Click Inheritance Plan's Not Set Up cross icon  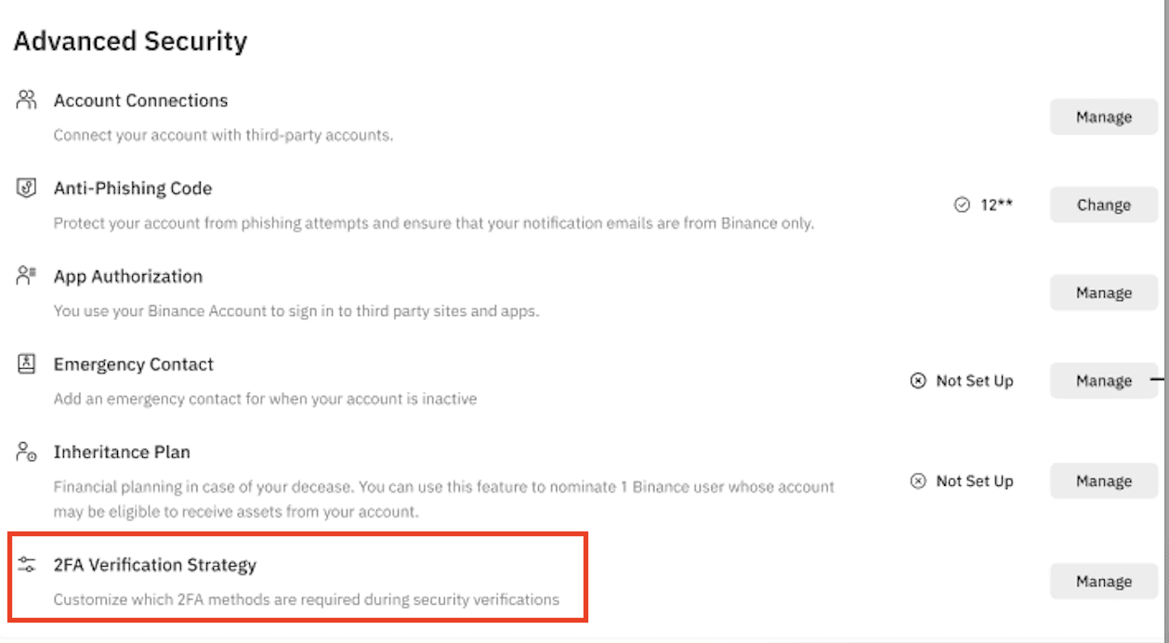(918, 481)
